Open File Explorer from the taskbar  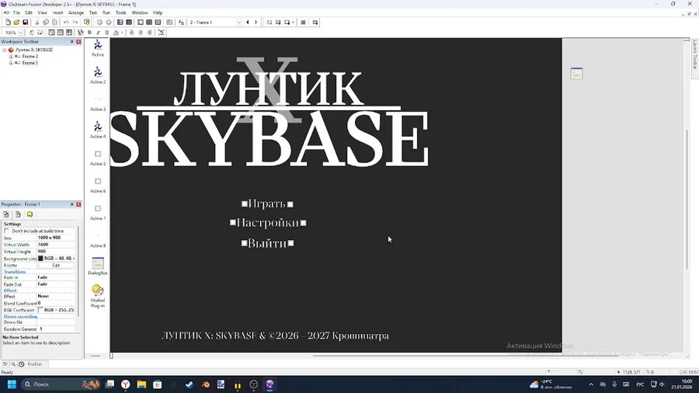click(141, 384)
